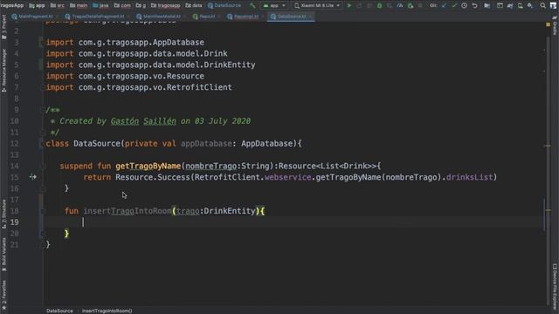Collapse the DataSource class fold at line 12

(x=42, y=143)
